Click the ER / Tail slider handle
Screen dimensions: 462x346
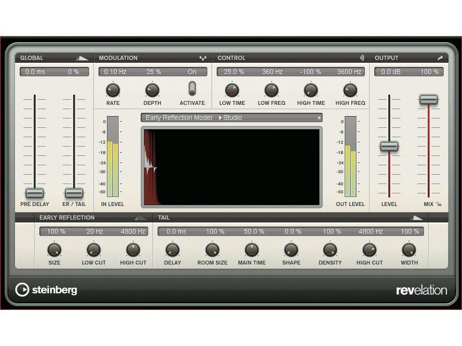coord(74,193)
